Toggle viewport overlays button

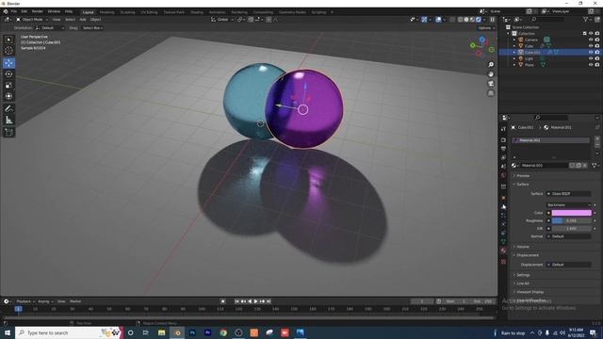pyautogui.click(x=438, y=19)
